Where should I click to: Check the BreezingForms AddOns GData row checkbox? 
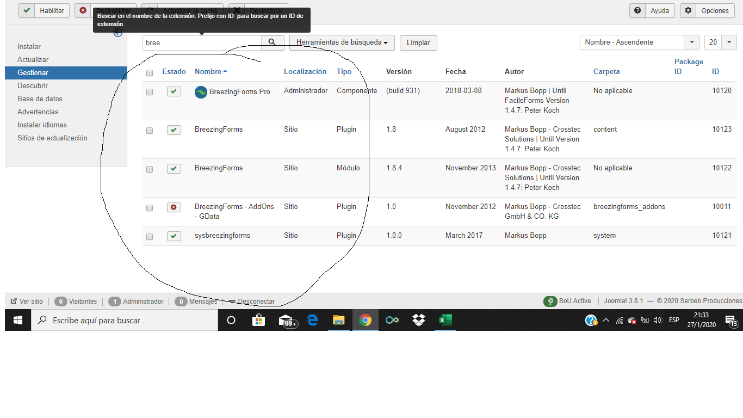(x=150, y=208)
